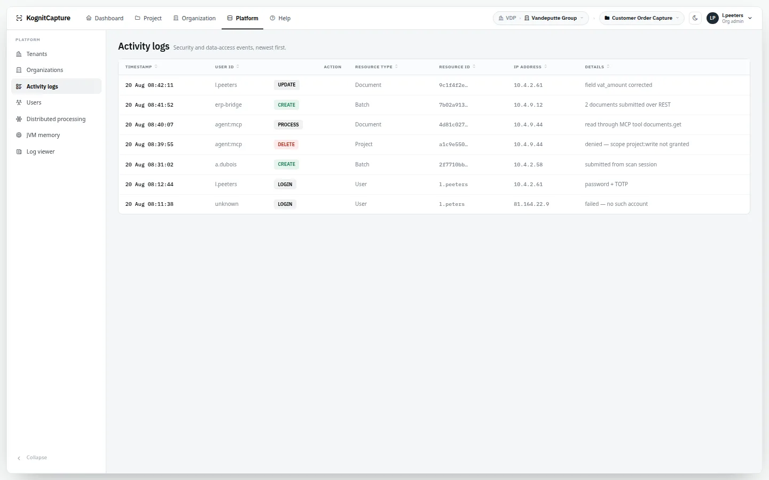This screenshot has height=480, width=769.
Task: Click the JVM memory sidebar icon
Action: pos(19,135)
